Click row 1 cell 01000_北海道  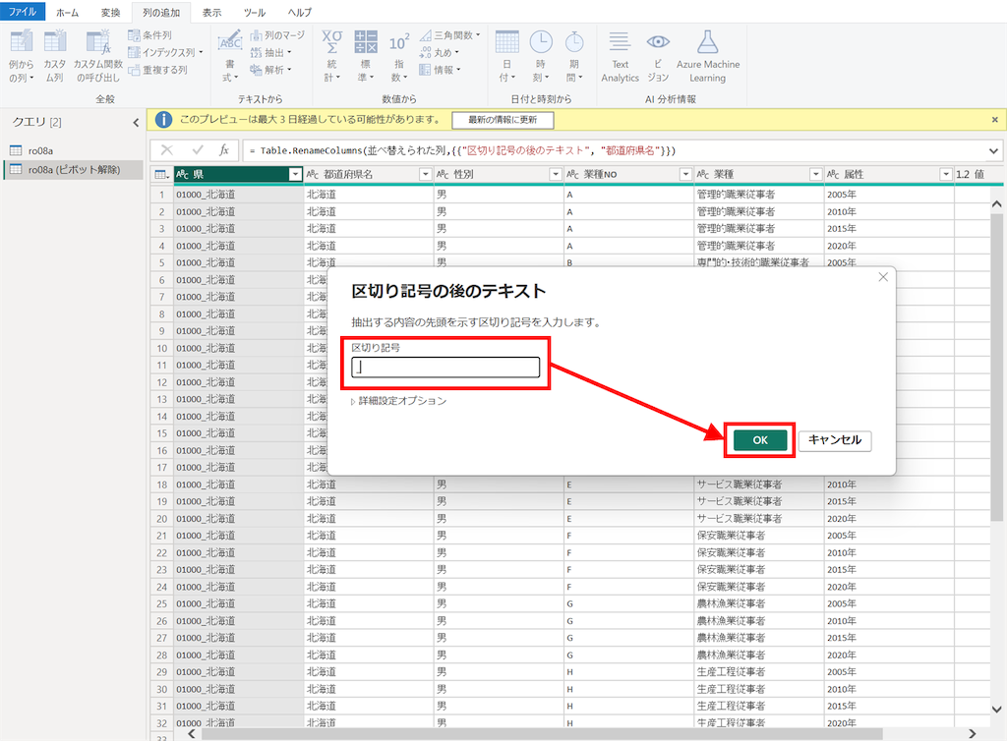(x=238, y=195)
